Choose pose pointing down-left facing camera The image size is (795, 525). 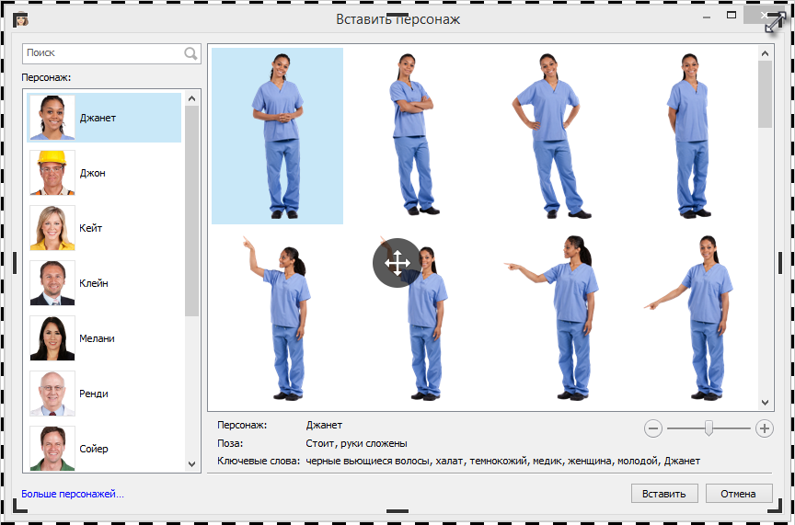689,318
